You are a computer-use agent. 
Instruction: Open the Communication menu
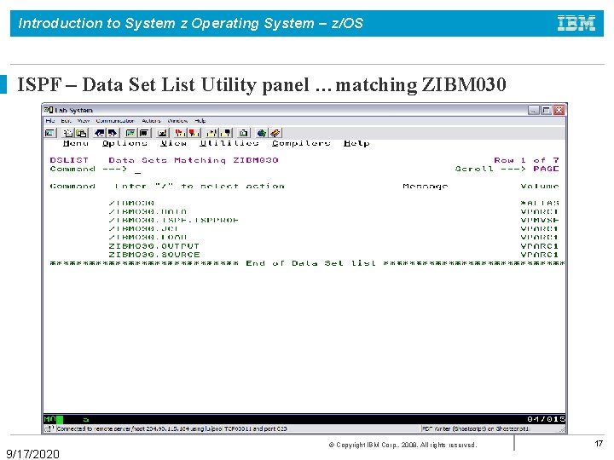[x=115, y=121]
